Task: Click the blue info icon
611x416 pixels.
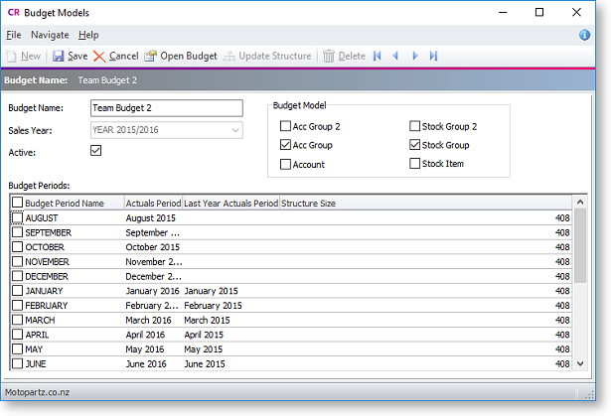Action: tap(584, 35)
